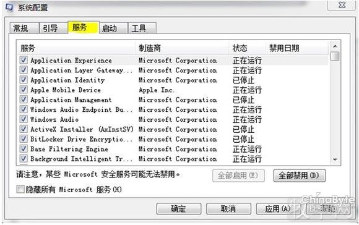Click the 全部禁用 button
Image resolution: width=359 pixels, height=225 pixels.
[x=299, y=176]
